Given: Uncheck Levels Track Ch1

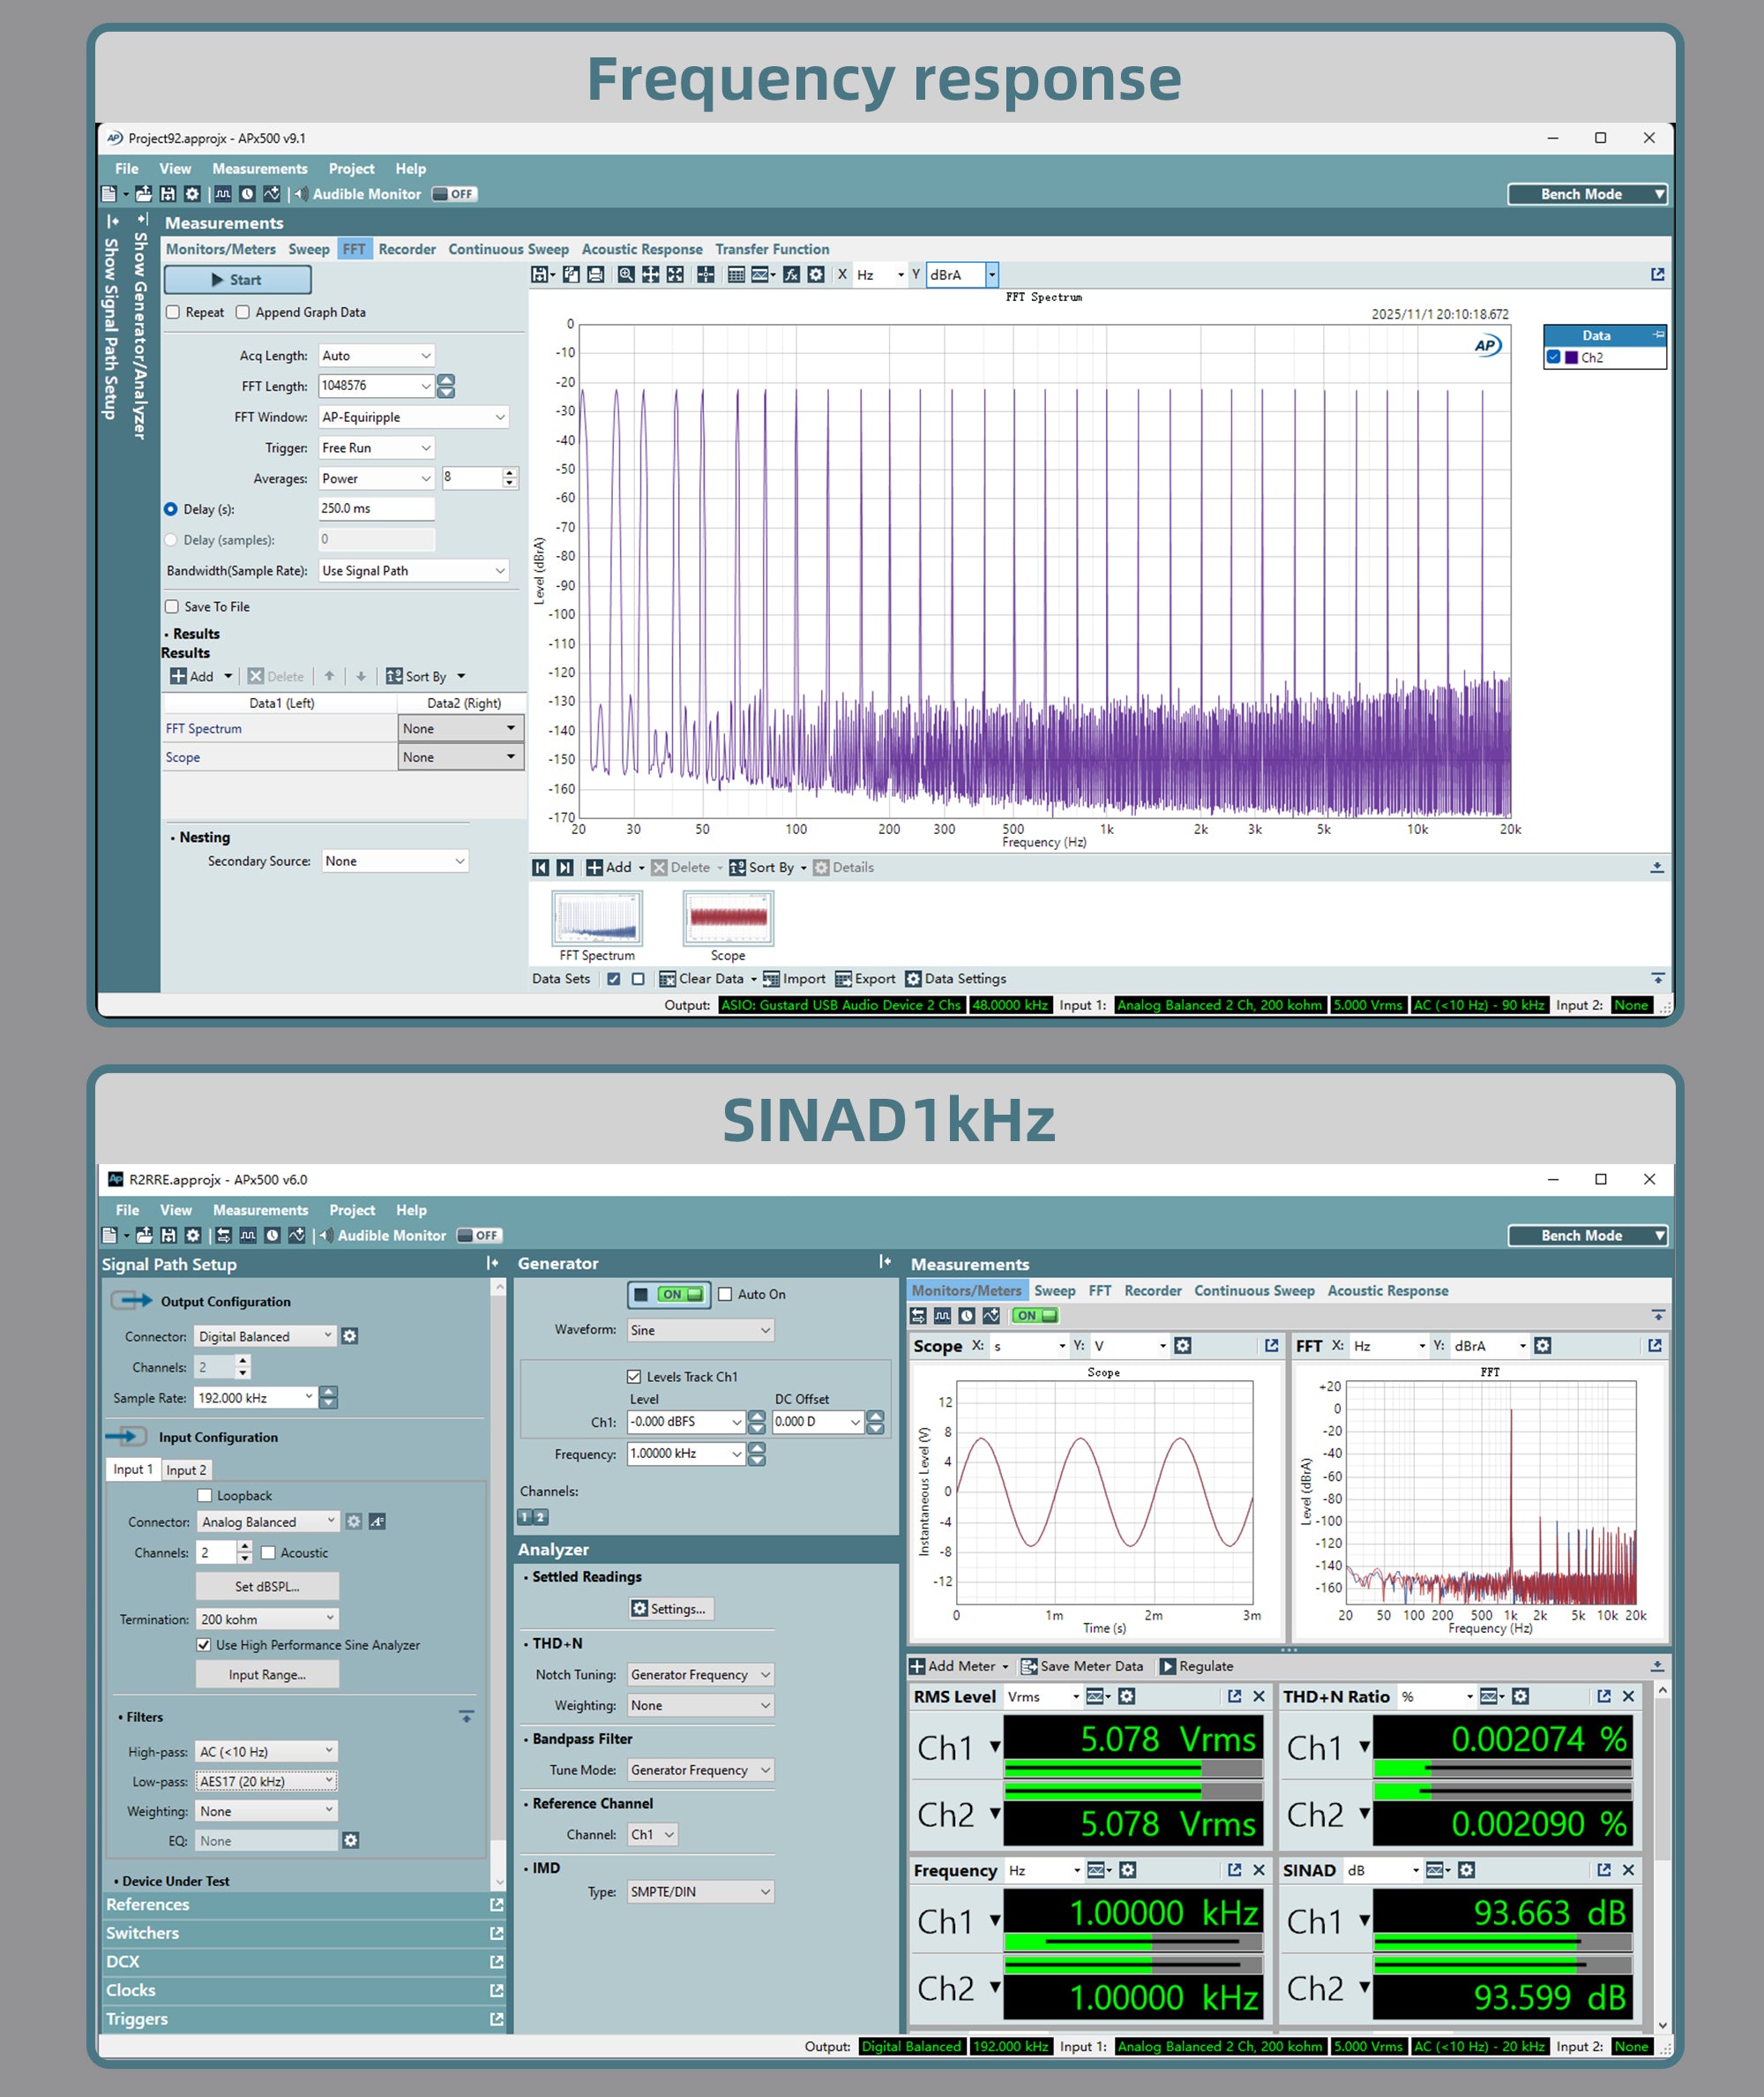Looking at the screenshot, I should pyautogui.click(x=634, y=1377).
